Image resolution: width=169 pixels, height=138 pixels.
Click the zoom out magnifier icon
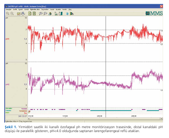(x=12, y=13)
